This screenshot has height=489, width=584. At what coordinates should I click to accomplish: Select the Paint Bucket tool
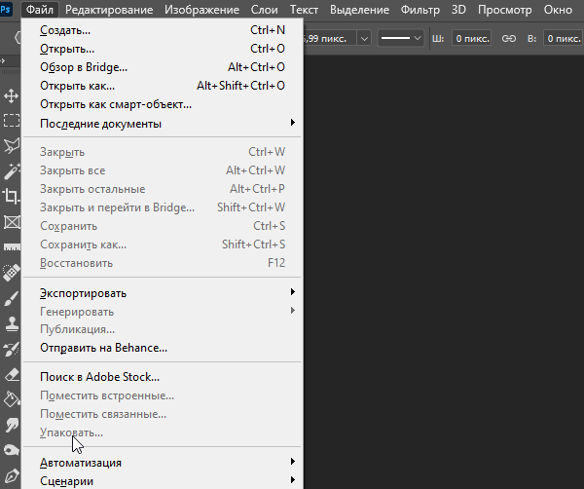[11, 399]
